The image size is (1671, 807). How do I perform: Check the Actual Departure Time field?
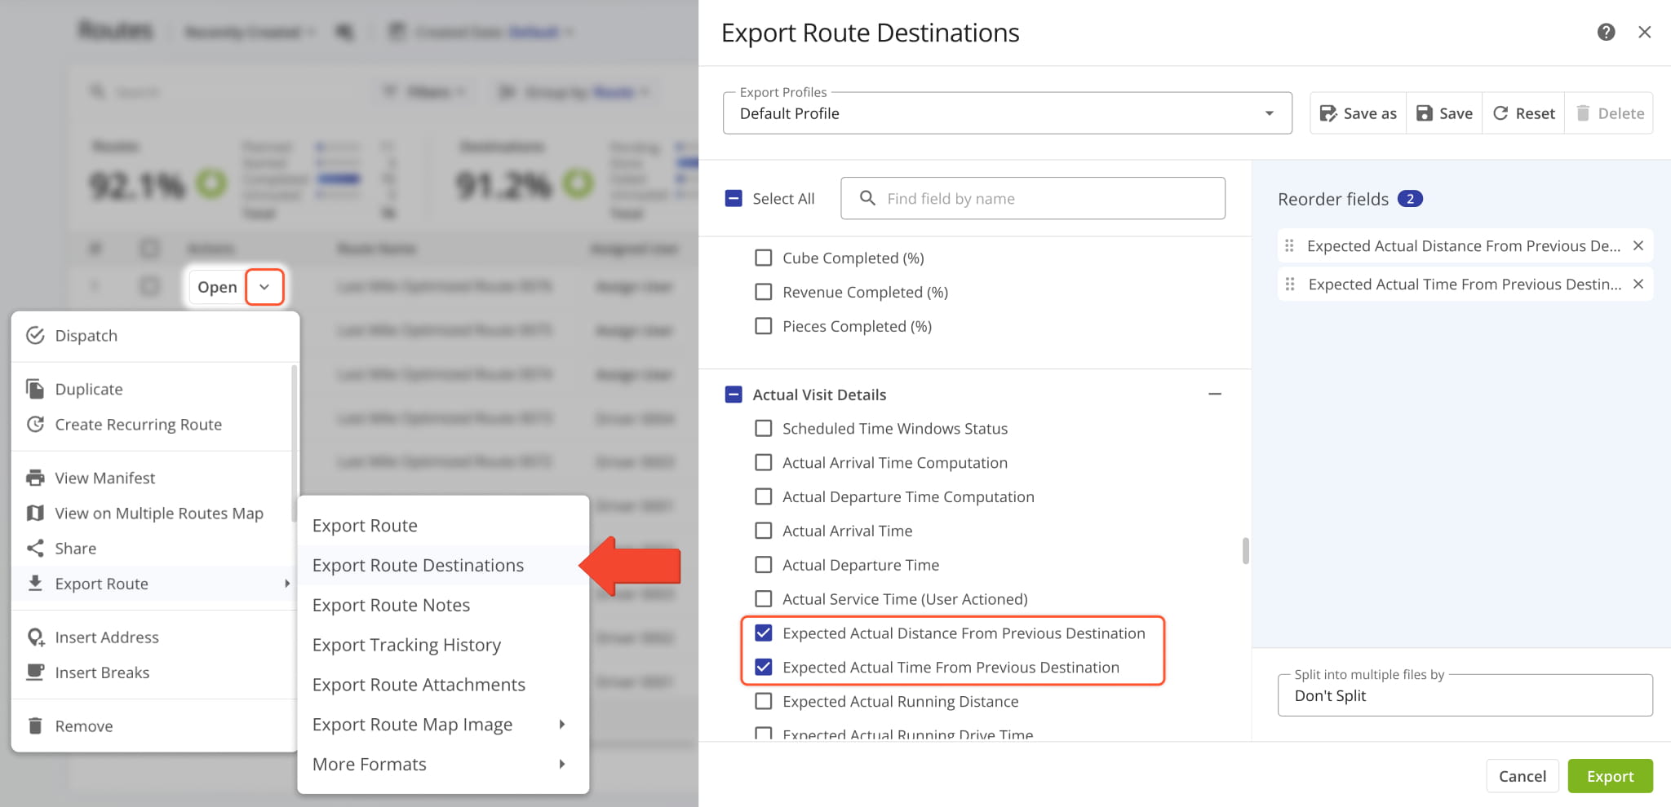(x=764, y=565)
